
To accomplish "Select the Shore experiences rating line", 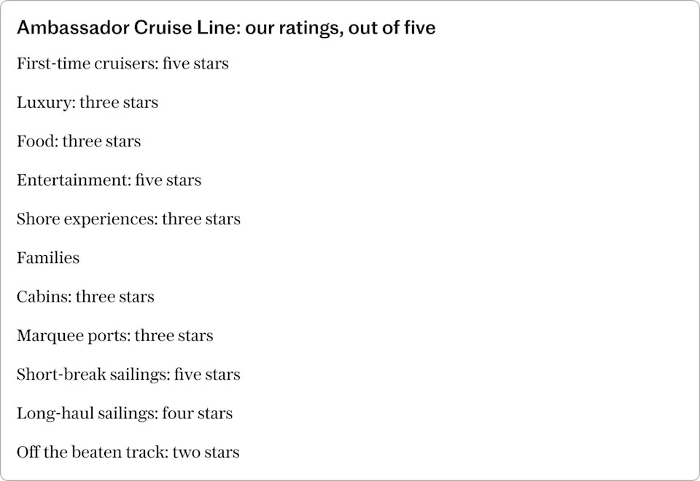I will (x=128, y=219).
